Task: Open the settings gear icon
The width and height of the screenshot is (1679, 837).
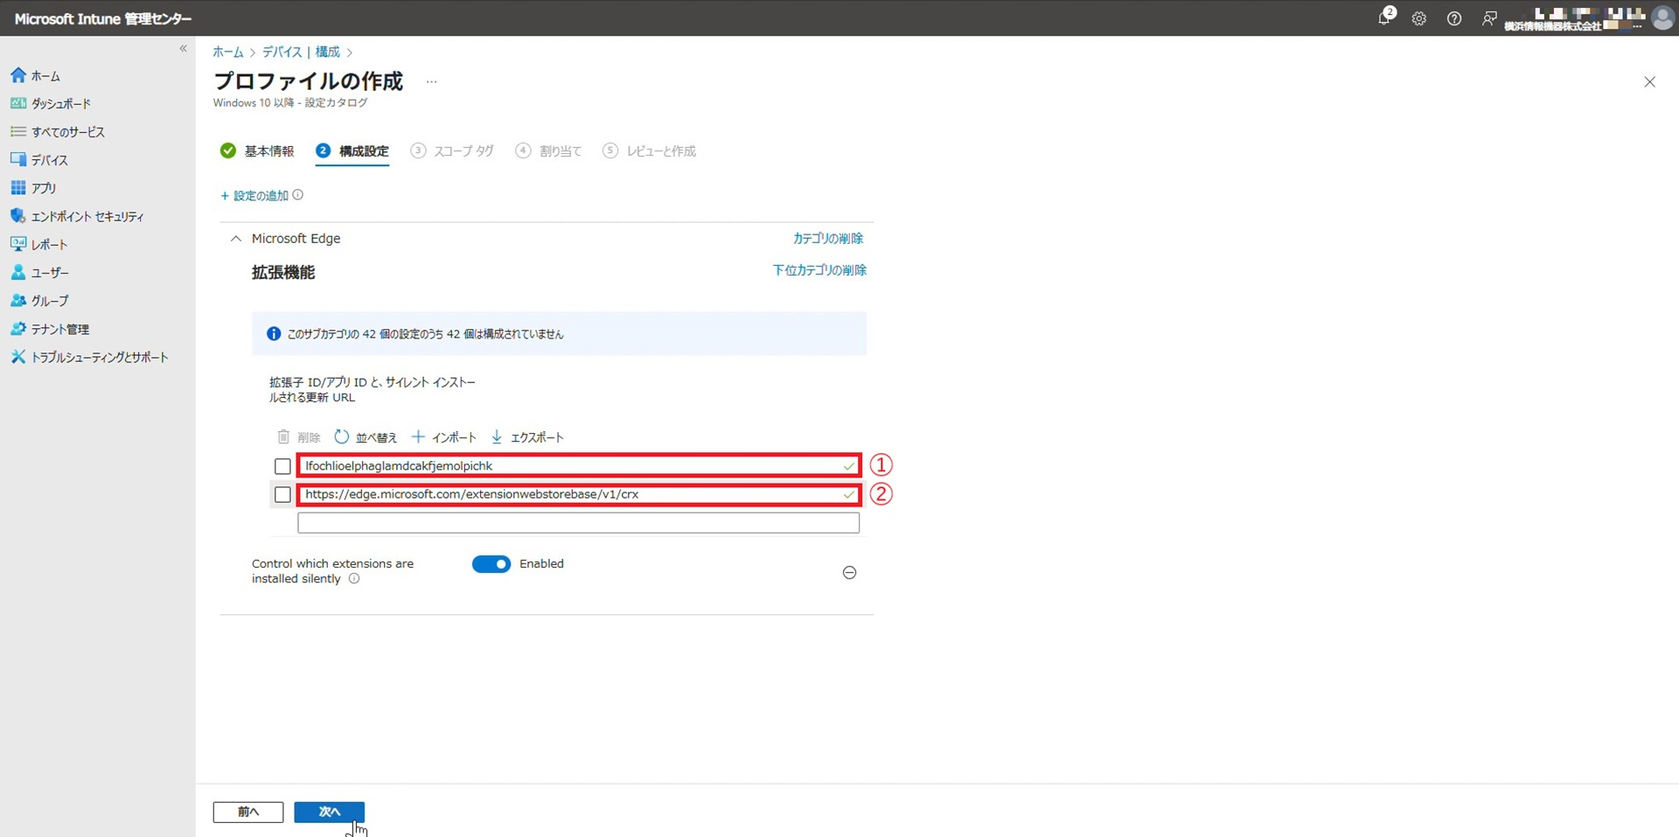Action: coord(1418,18)
